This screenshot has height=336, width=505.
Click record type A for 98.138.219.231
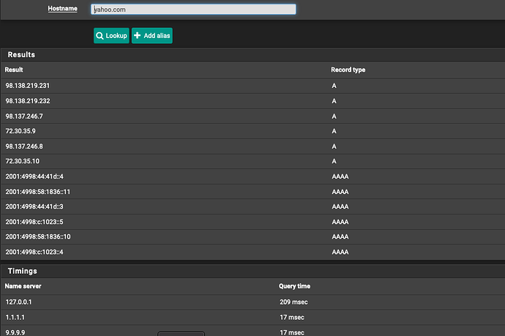pos(334,86)
